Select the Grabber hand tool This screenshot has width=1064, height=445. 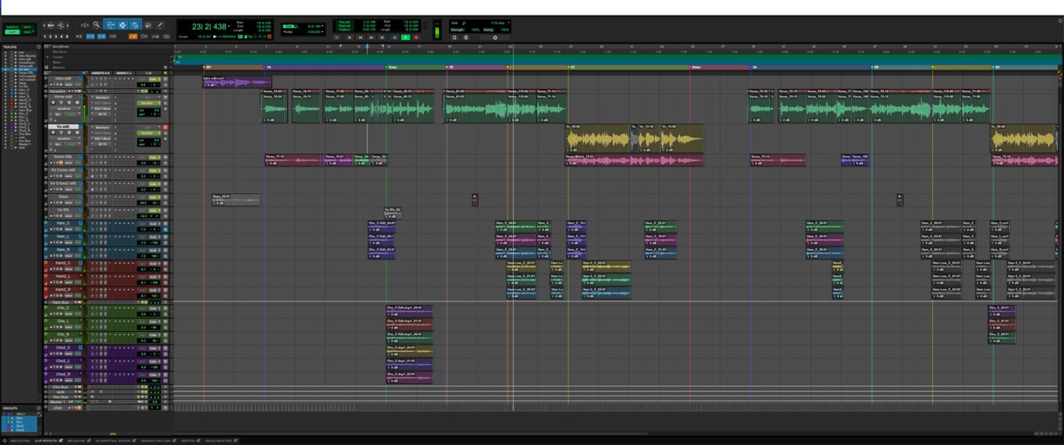134,25
